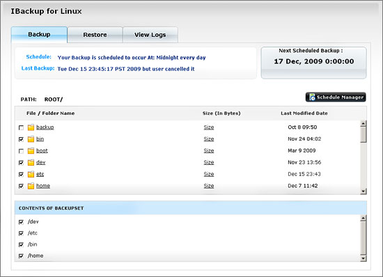This screenshot has height=277, width=383.
Task: Click backupset contents scrollbar down arrow
Action: point(364,258)
